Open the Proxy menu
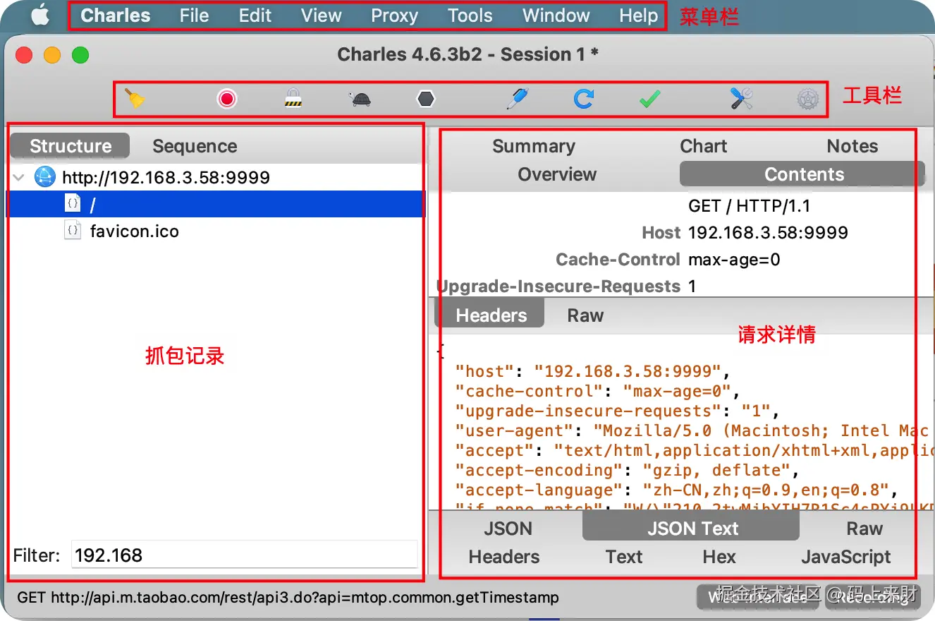Viewport: 935px width, 621px height. point(394,16)
